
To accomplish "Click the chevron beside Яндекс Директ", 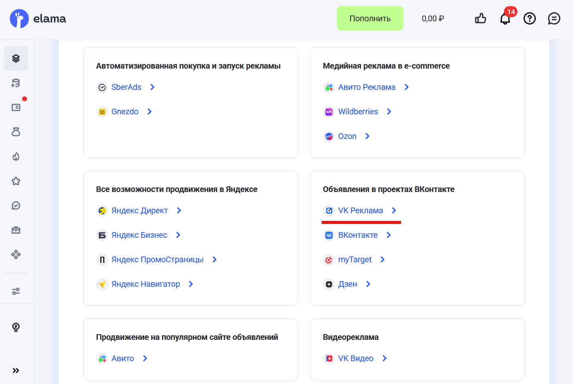I will click(x=179, y=210).
